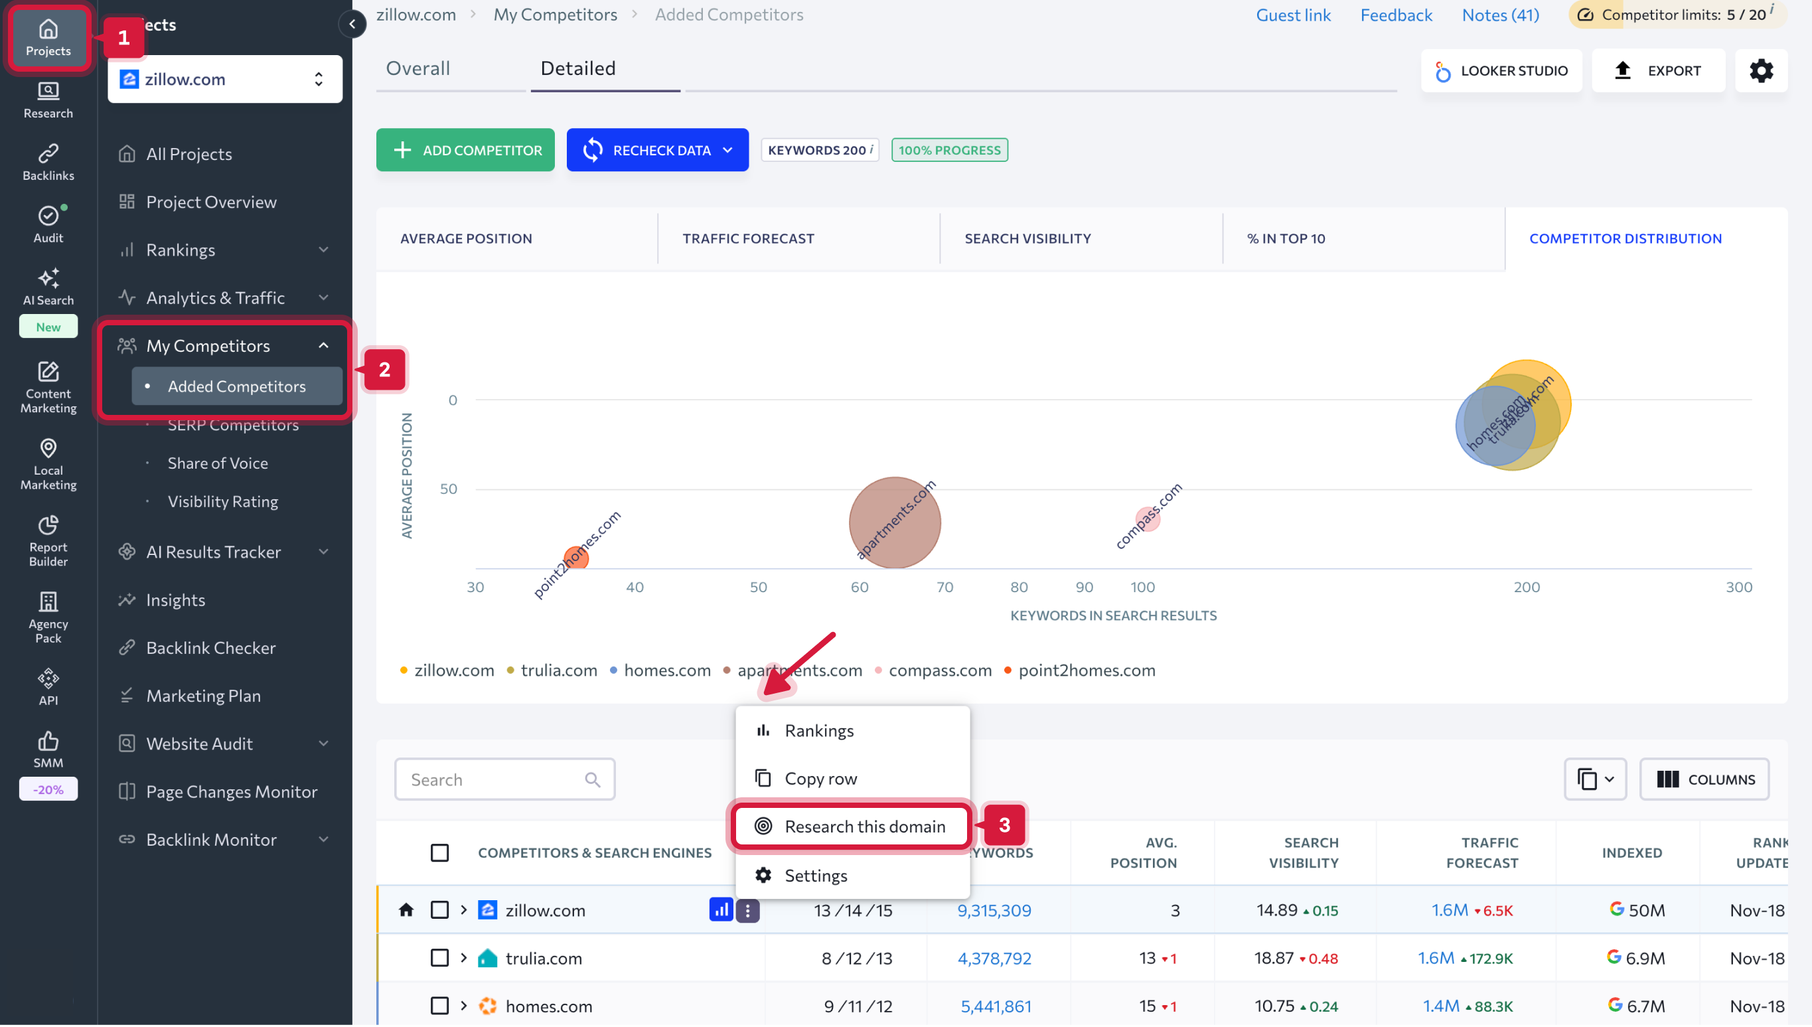The image size is (1812, 1027).
Task: Check the homes.com row checkbox
Action: [439, 1006]
